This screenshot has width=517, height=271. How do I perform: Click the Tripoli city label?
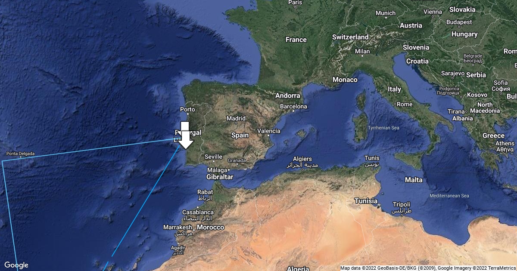pos(402,204)
